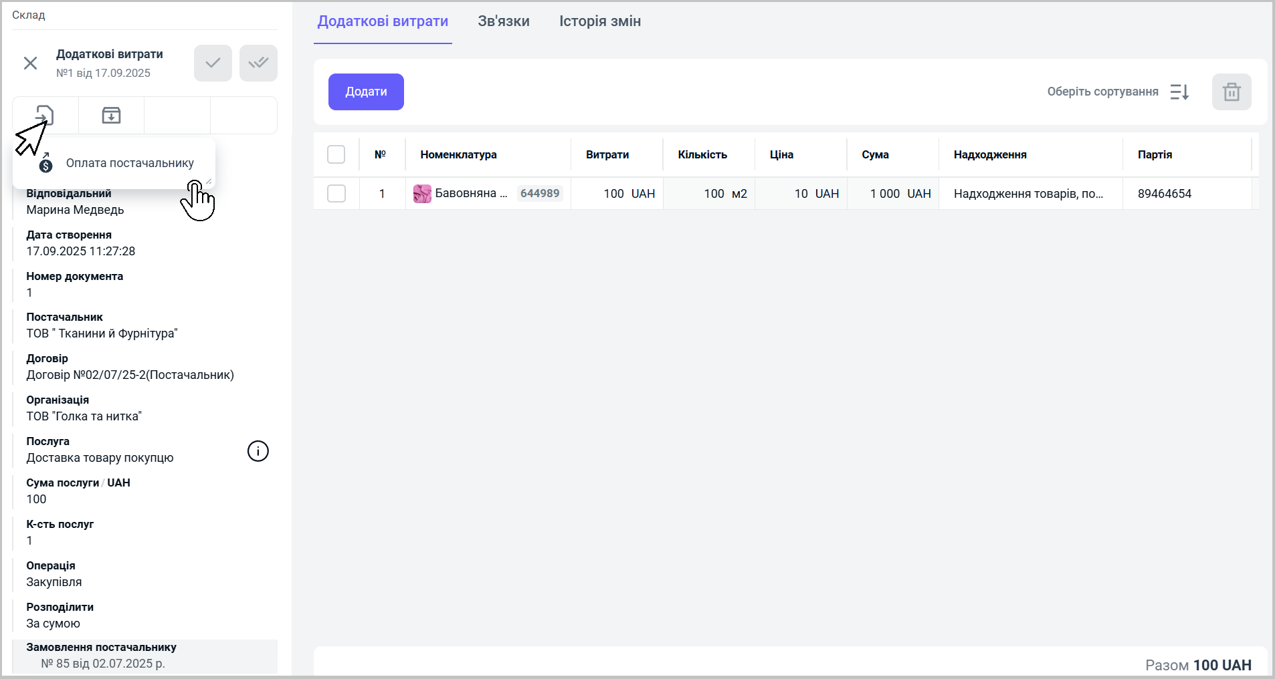Select the Додаткові витрати tab
1275x679 pixels.
click(x=383, y=21)
